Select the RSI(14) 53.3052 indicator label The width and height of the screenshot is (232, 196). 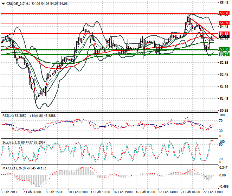[x=14, y=116]
